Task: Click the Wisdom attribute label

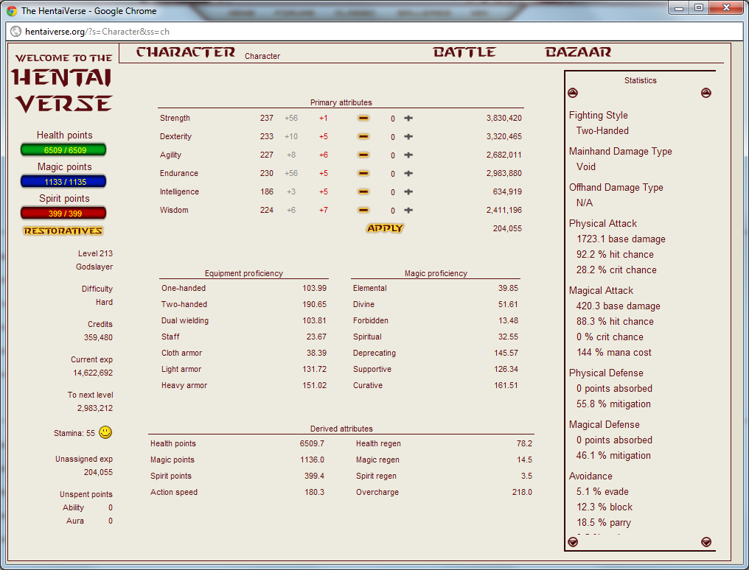Action: [x=174, y=210]
